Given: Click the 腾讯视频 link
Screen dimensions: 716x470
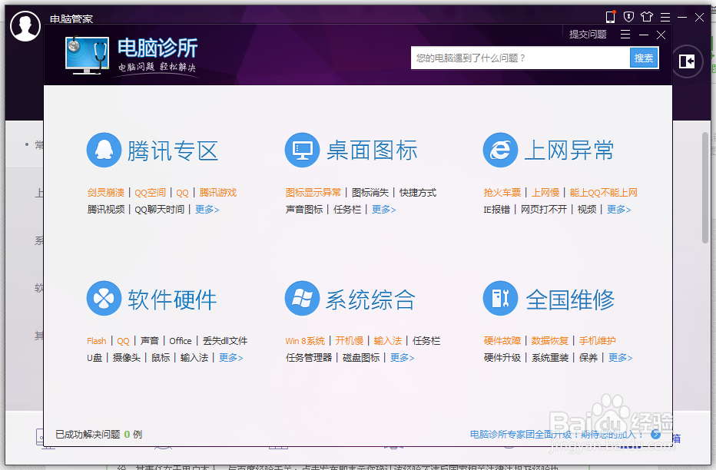Looking at the screenshot, I should pos(106,210).
